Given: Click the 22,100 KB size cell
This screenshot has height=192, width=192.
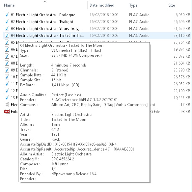Looking at the screenshot, I should 182,91.
